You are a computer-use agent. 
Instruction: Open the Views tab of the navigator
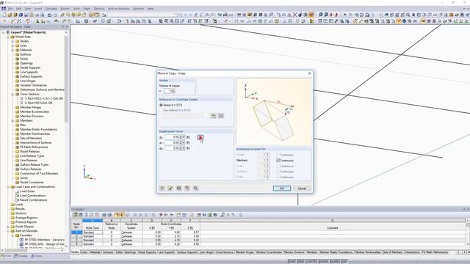37,256
